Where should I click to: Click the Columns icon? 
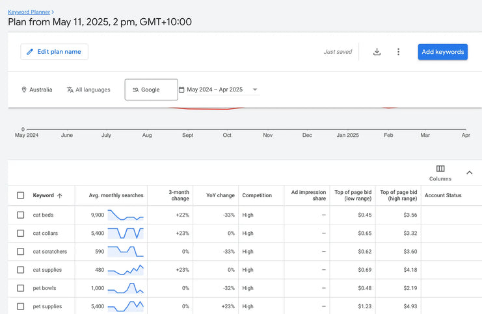[x=440, y=169]
